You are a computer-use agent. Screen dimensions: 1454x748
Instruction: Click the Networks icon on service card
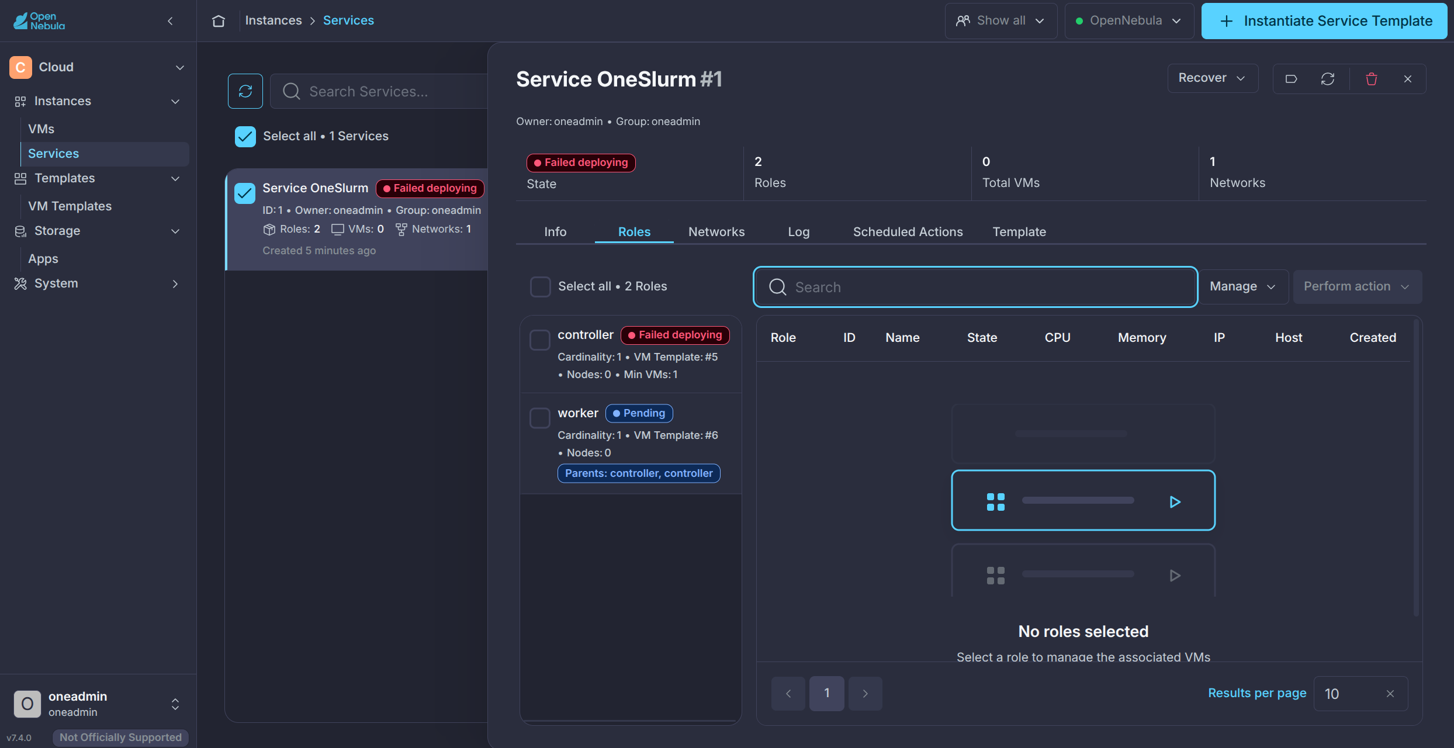tap(401, 229)
